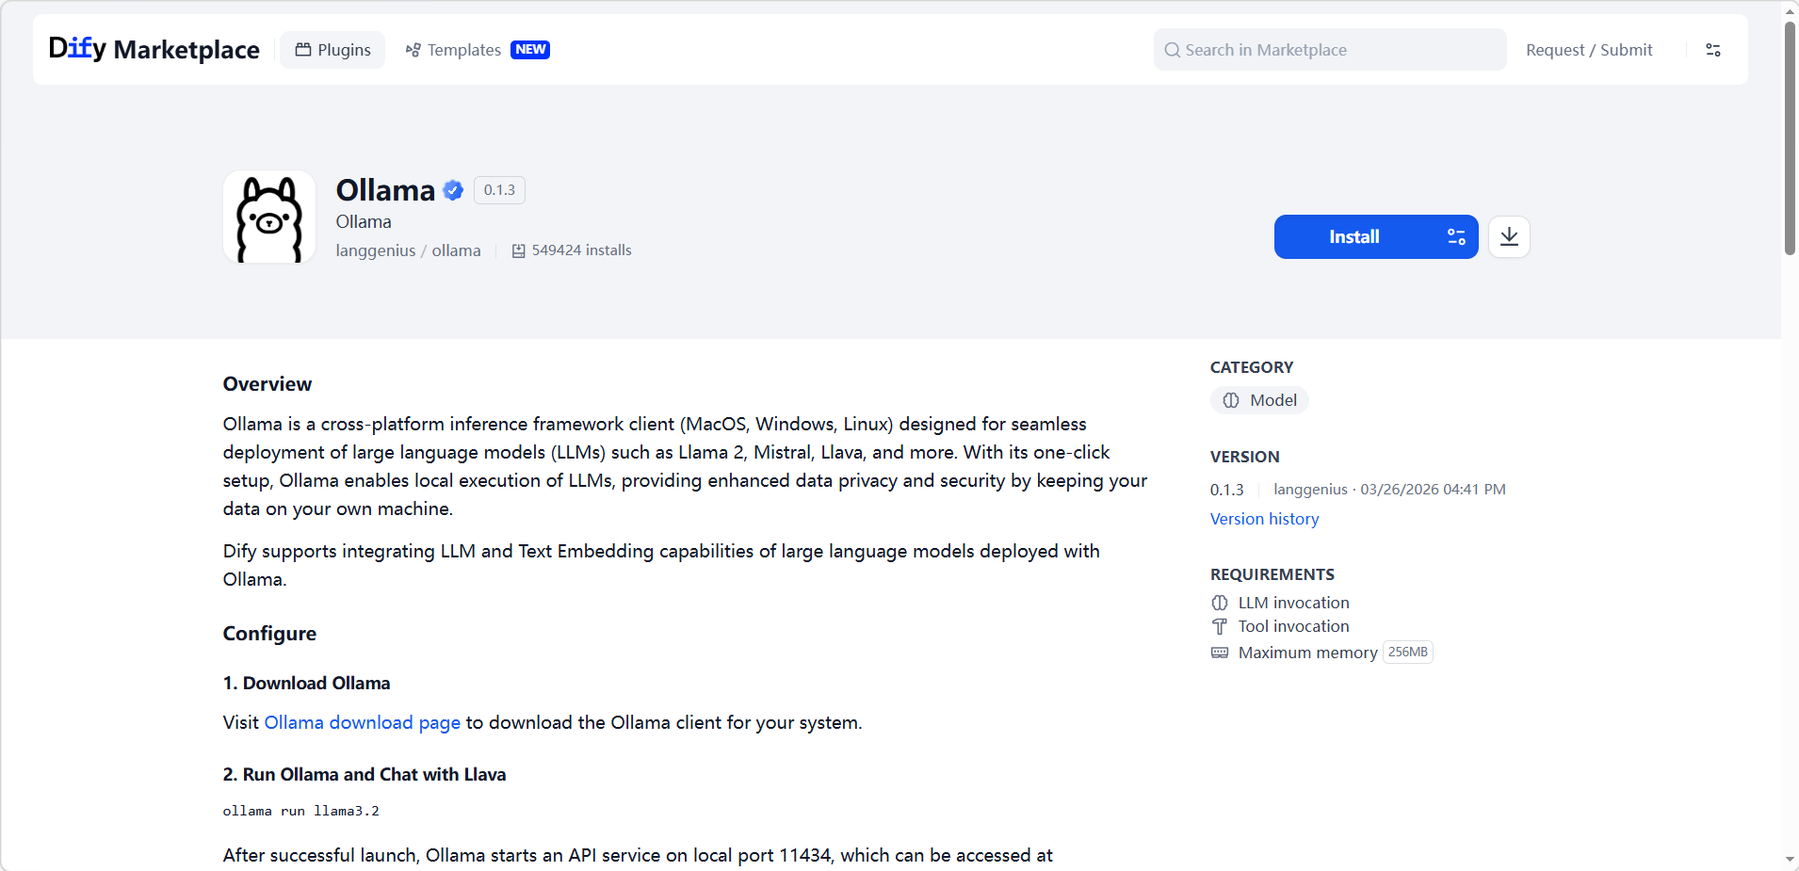Click the 256MB memory badge
This screenshot has width=1799, height=871.
(1408, 653)
